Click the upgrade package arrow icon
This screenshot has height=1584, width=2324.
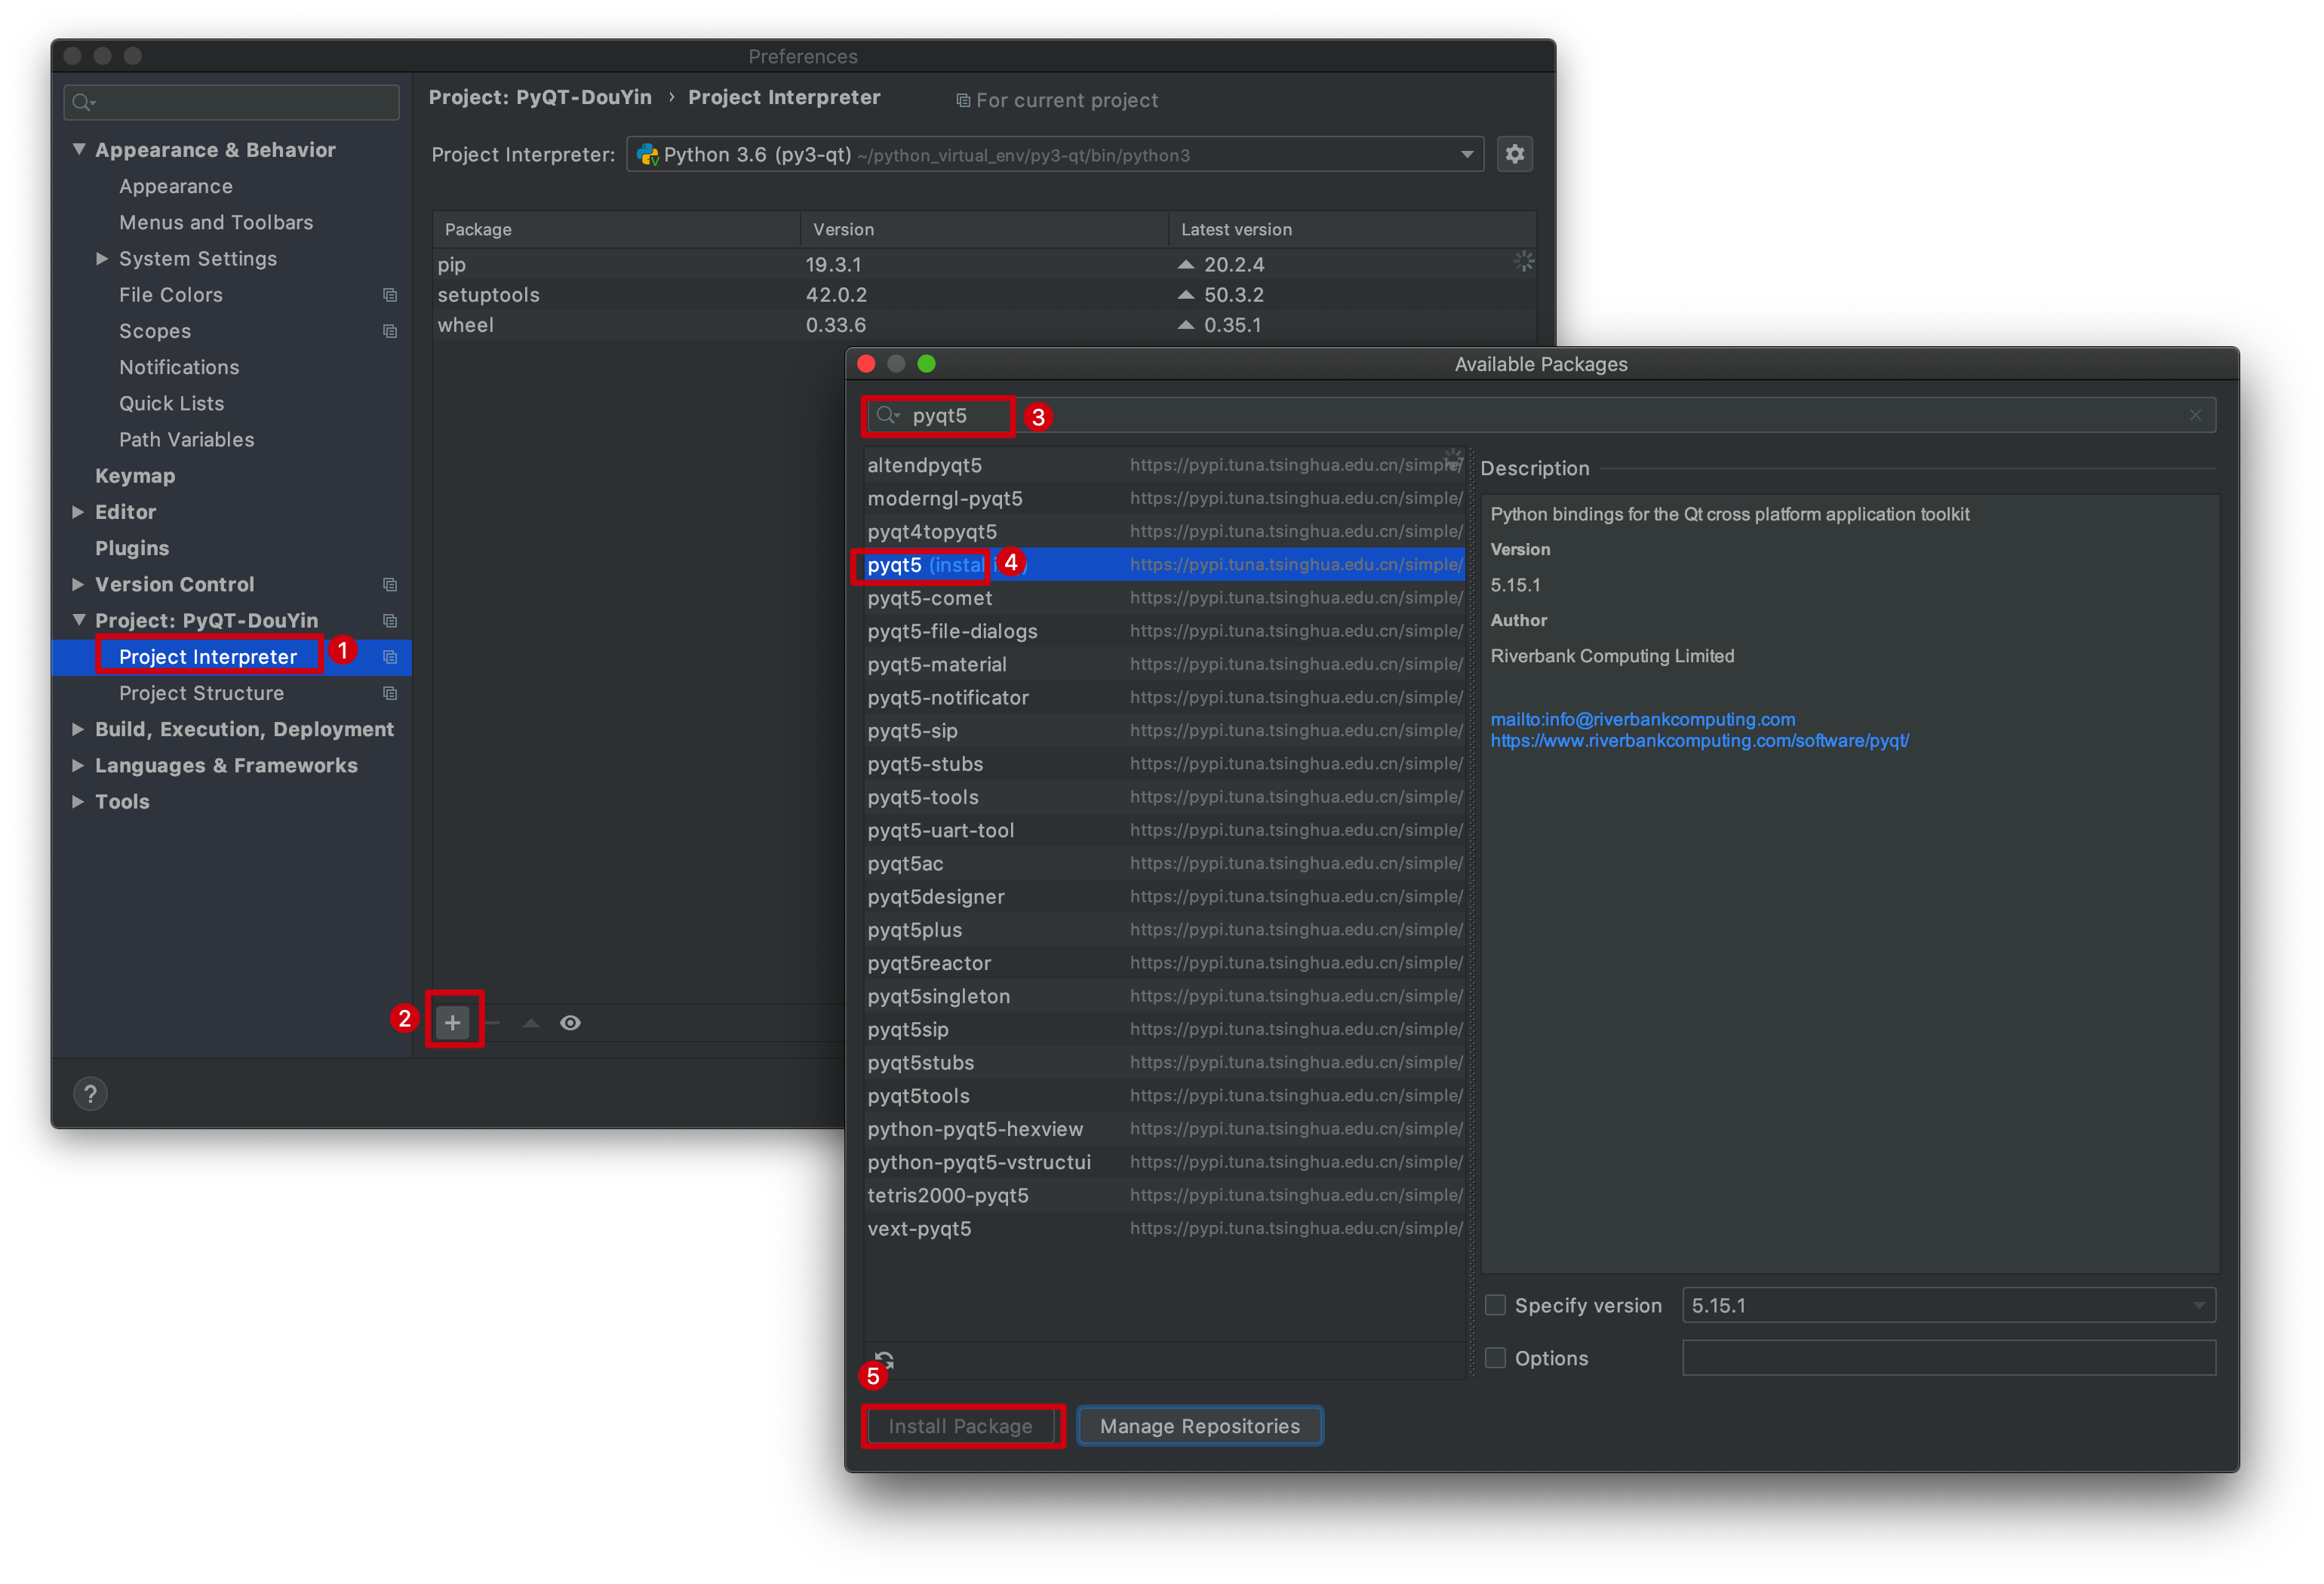(x=531, y=1022)
